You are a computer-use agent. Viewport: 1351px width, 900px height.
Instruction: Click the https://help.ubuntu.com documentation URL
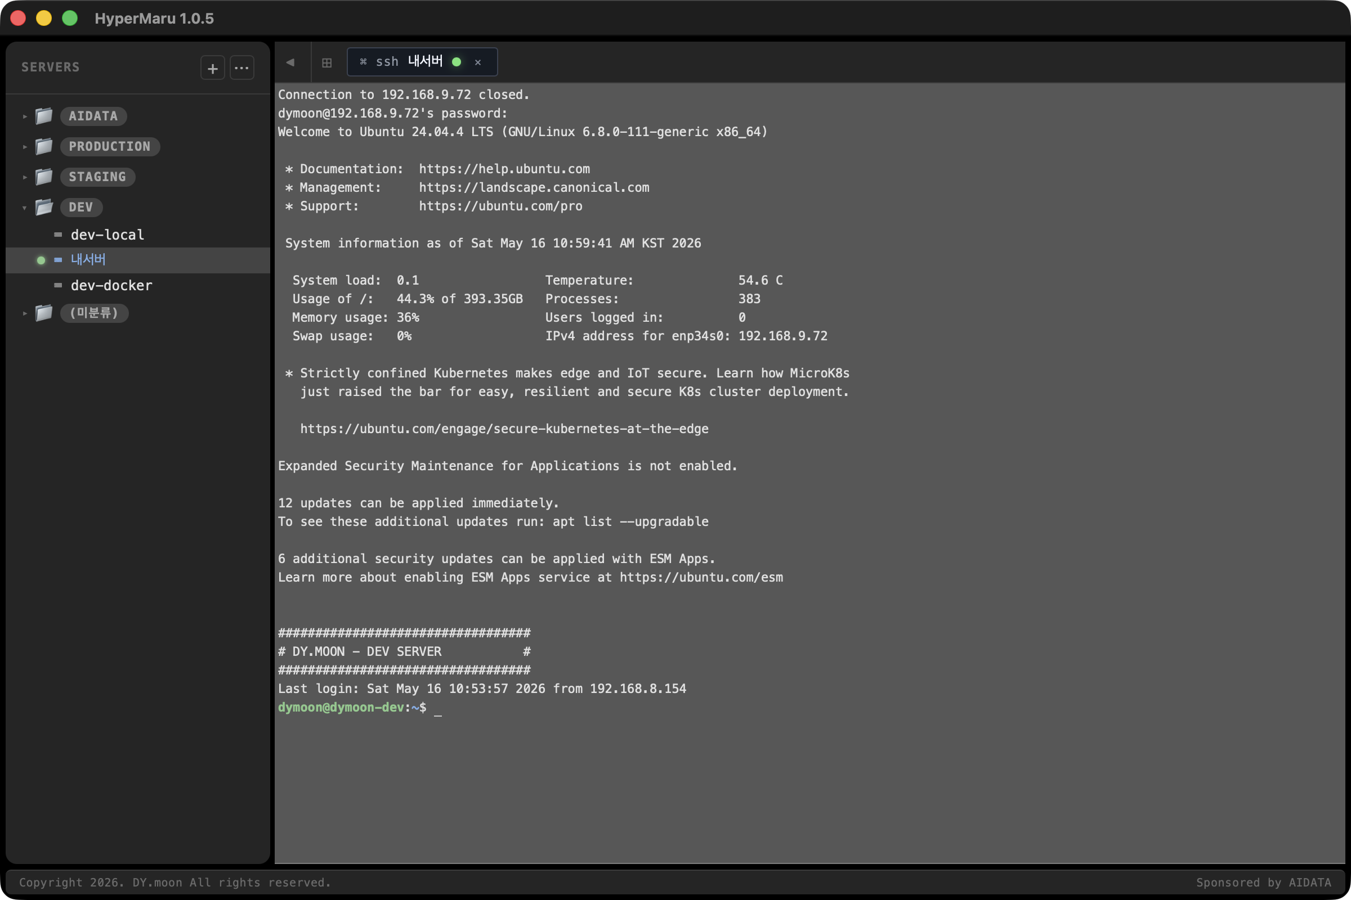tap(504, 169)
